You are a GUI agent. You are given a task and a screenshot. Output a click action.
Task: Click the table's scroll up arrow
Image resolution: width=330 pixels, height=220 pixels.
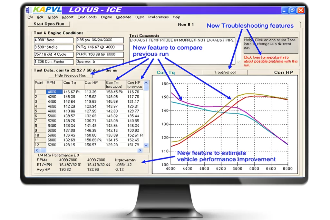point(146,83)
